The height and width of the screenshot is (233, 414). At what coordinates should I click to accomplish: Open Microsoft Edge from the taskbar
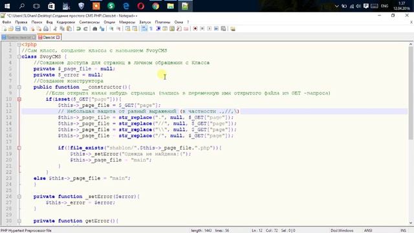pos(126,6)
